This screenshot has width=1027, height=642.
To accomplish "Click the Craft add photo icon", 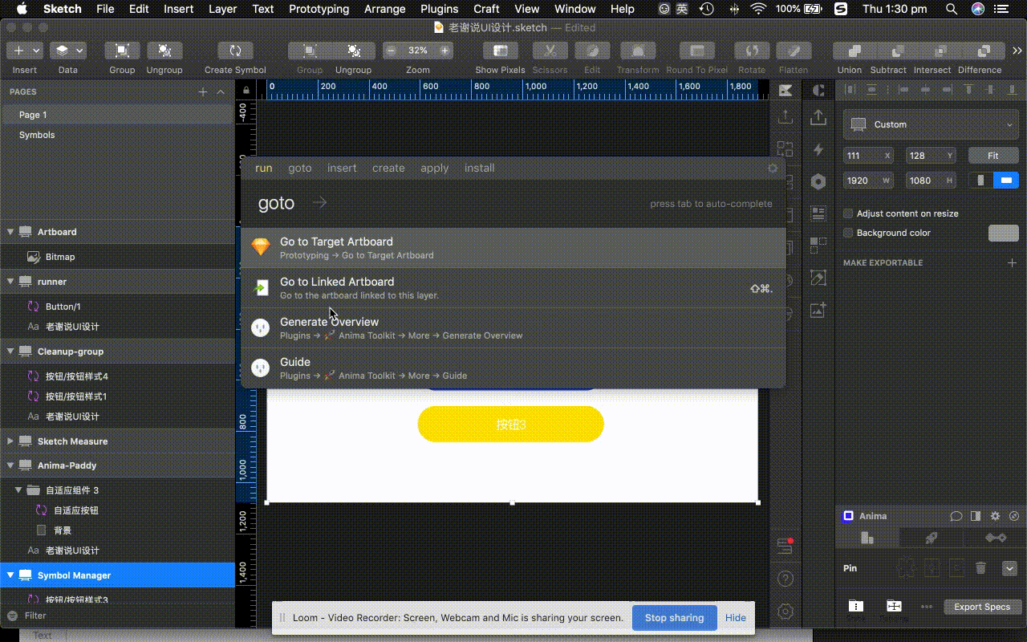I will pos(818,310).
